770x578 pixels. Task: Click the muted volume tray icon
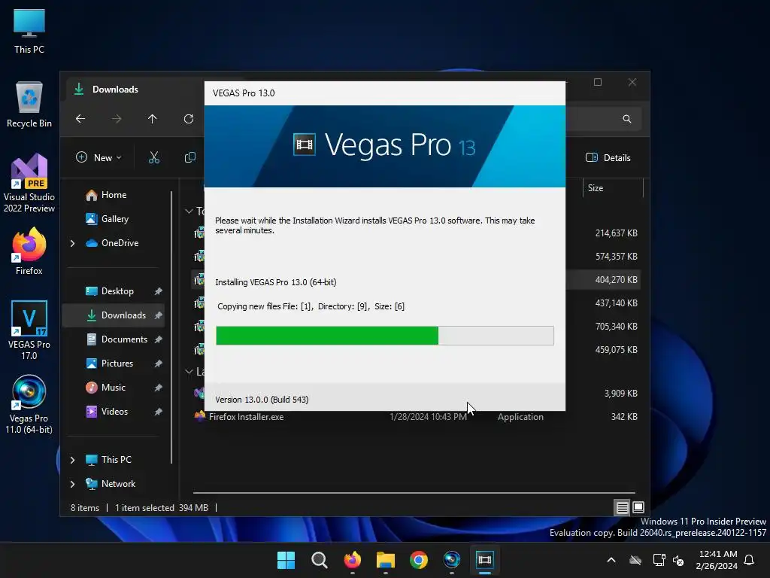pyautogui.click(x=678, y=560)
